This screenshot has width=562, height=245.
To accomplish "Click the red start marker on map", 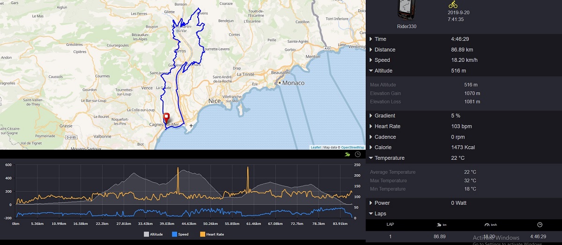I will click(165, 117).
